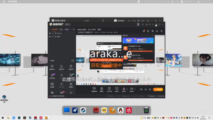Collapse the 工具箱 toolbox panel
Screen dimensions: 213x120
pos(73,61)
